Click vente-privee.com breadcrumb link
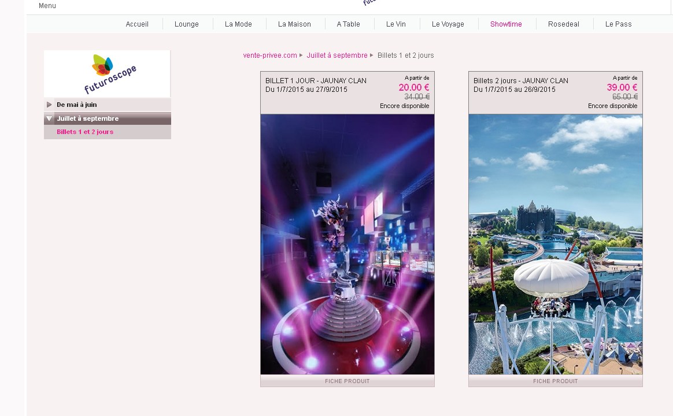Viewport: 673px width, 416px height. (270, 55)
